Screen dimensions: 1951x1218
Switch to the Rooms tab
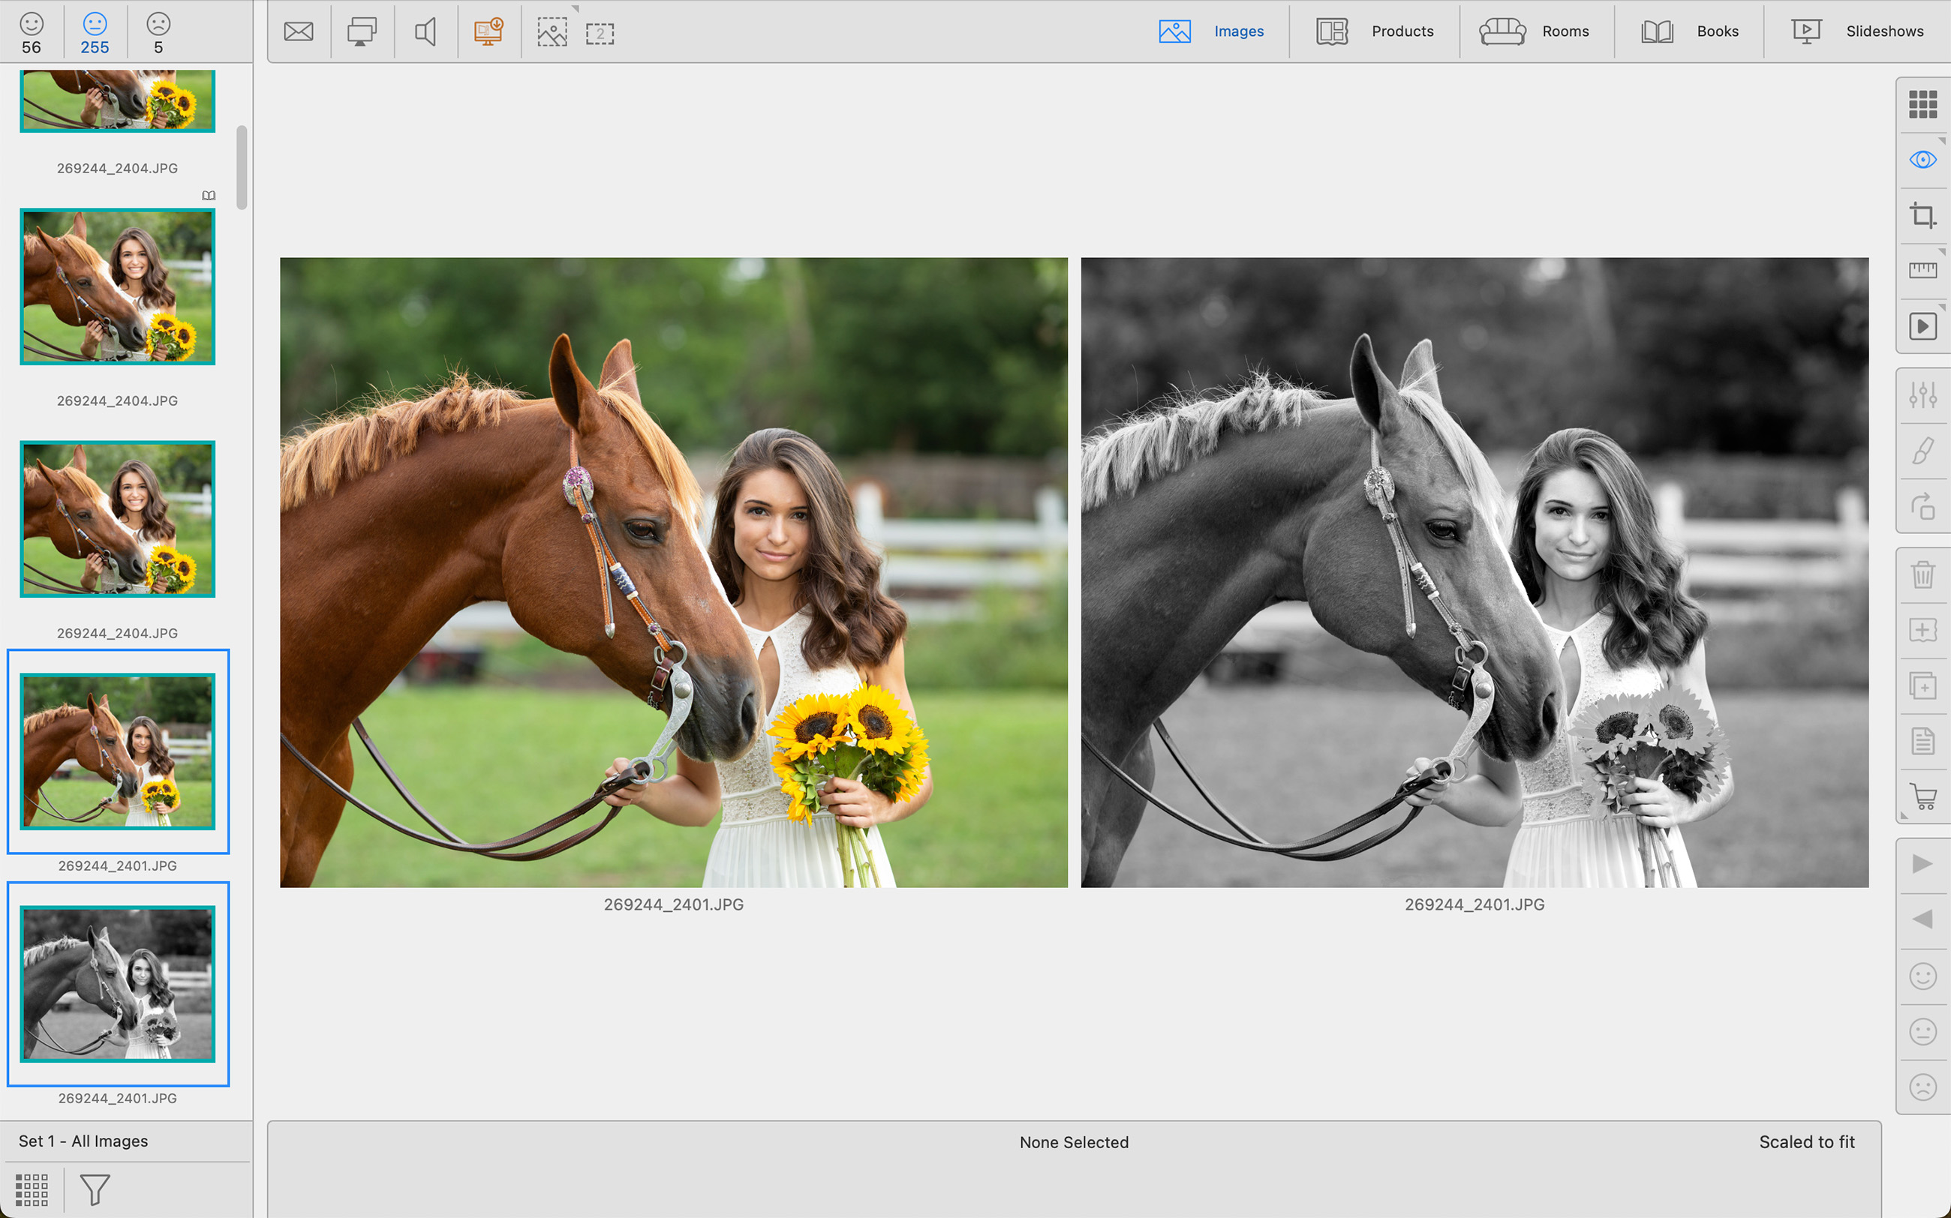point(1535,31)
